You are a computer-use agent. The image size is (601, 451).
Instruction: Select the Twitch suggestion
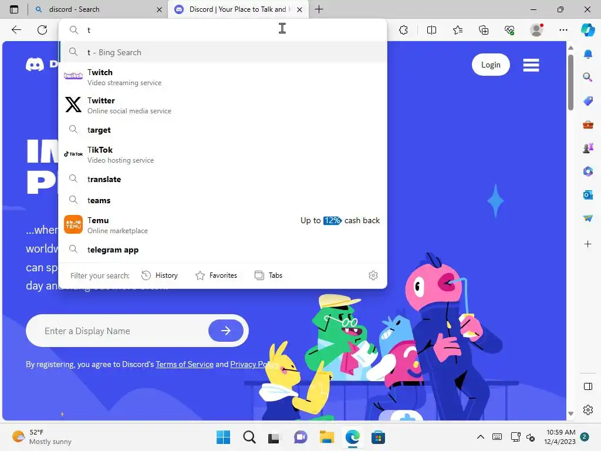[222, 77]
